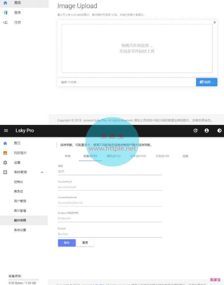Click the picture icon beside 我的图片

pos(5,153)
